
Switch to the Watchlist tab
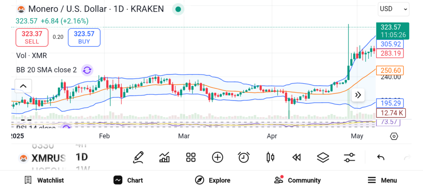(x=44, y=180)
